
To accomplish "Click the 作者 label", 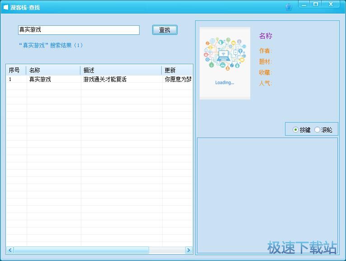I will coord(265,51).
